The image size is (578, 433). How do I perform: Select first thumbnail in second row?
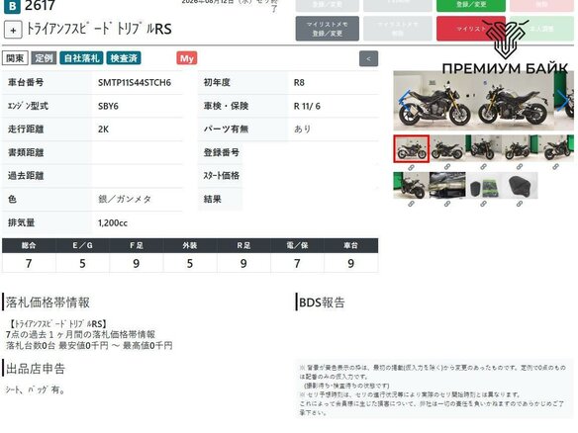pos(411,185)
